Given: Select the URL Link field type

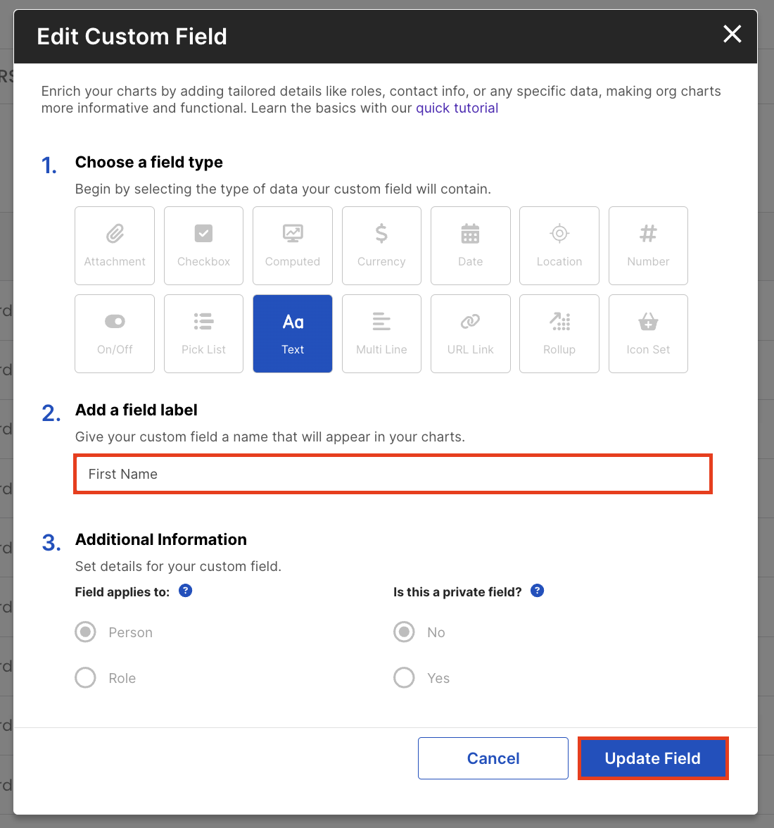Looking at the screenshot, I should 470,333.
